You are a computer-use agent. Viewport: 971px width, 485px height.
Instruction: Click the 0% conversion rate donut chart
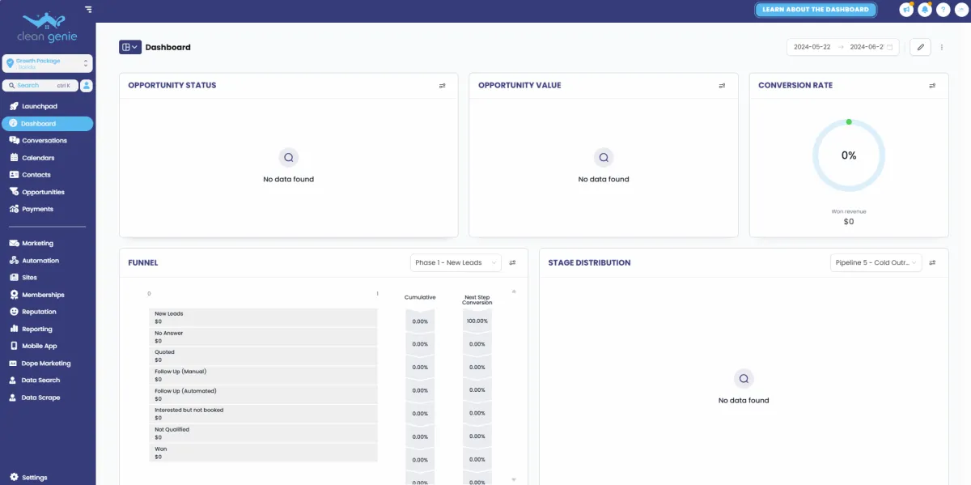point(849,155)
